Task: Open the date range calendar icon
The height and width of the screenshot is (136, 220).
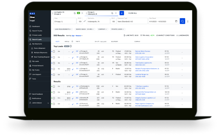Action: pyautogui.click(x=176, y=21)
